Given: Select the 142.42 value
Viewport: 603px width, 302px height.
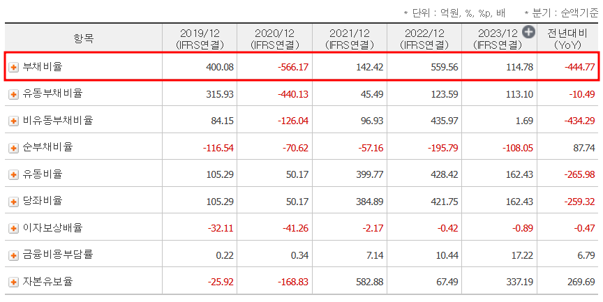Looking at the screenshot, I should [x=370, y=67].
